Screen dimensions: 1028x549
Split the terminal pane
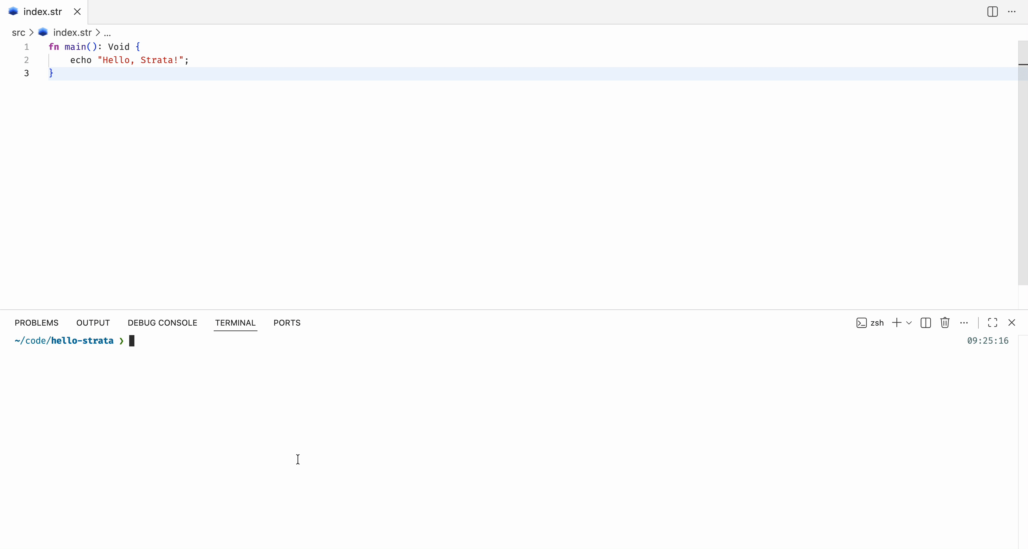[925, 323]
